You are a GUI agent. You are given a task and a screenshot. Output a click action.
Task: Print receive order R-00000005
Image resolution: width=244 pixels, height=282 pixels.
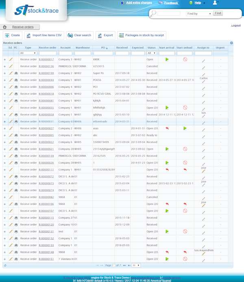tap(16, 135)
